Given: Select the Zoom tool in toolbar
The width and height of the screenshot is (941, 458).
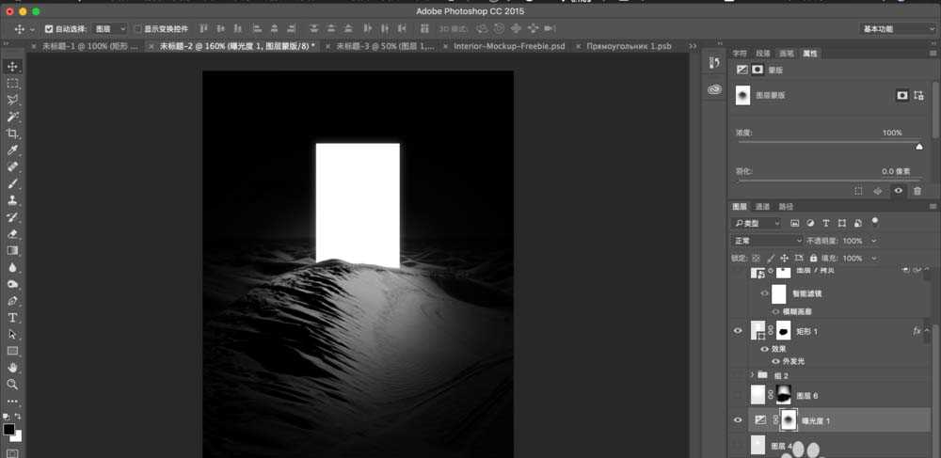Looking at the screenshot, I should coord(13,384).
